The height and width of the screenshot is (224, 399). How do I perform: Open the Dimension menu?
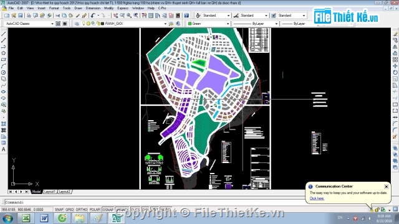coord(93,8)
